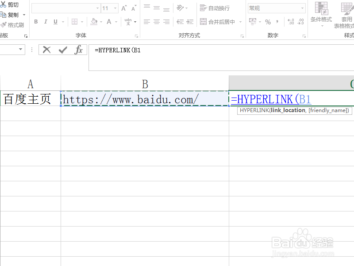The height and width of the screenshot is (266, 354).
Task: Open the Name Box dropdown
Action: coord(20,49)
